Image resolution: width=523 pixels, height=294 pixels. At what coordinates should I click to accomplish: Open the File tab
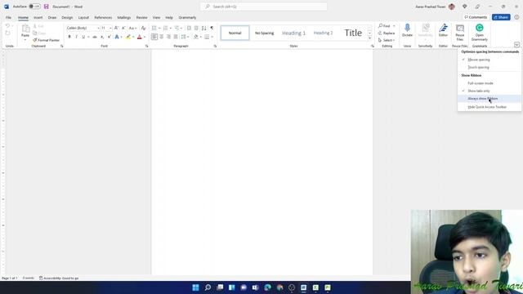tap(8, 18)
